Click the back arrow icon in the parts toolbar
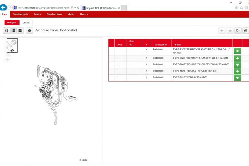This screenshot has width=249, height=166. (222, 30)
